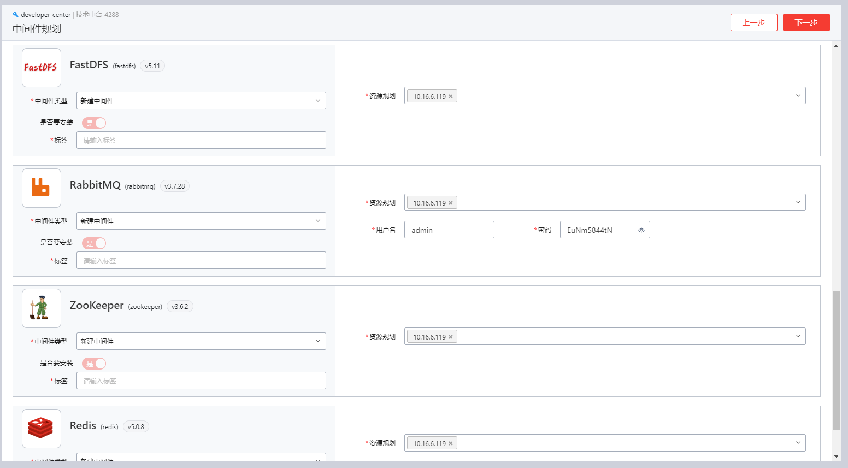Remove 10.16.6.119 tag in ZooKeeper resource plan

451,337
